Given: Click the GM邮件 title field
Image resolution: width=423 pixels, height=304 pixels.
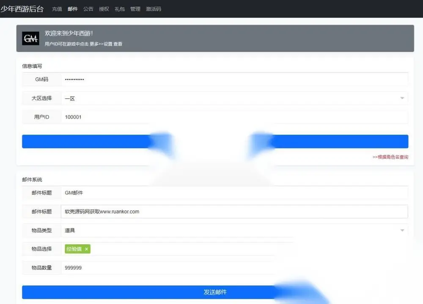Looking at the screenshot, I should (235, 193).
